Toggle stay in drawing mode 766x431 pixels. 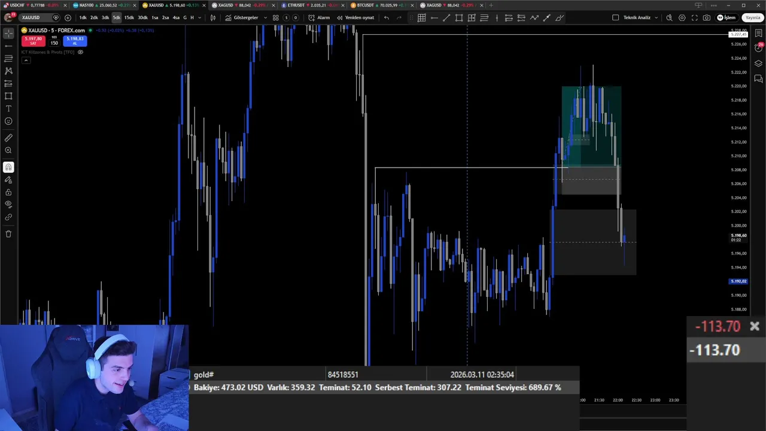tap(8, 180)
